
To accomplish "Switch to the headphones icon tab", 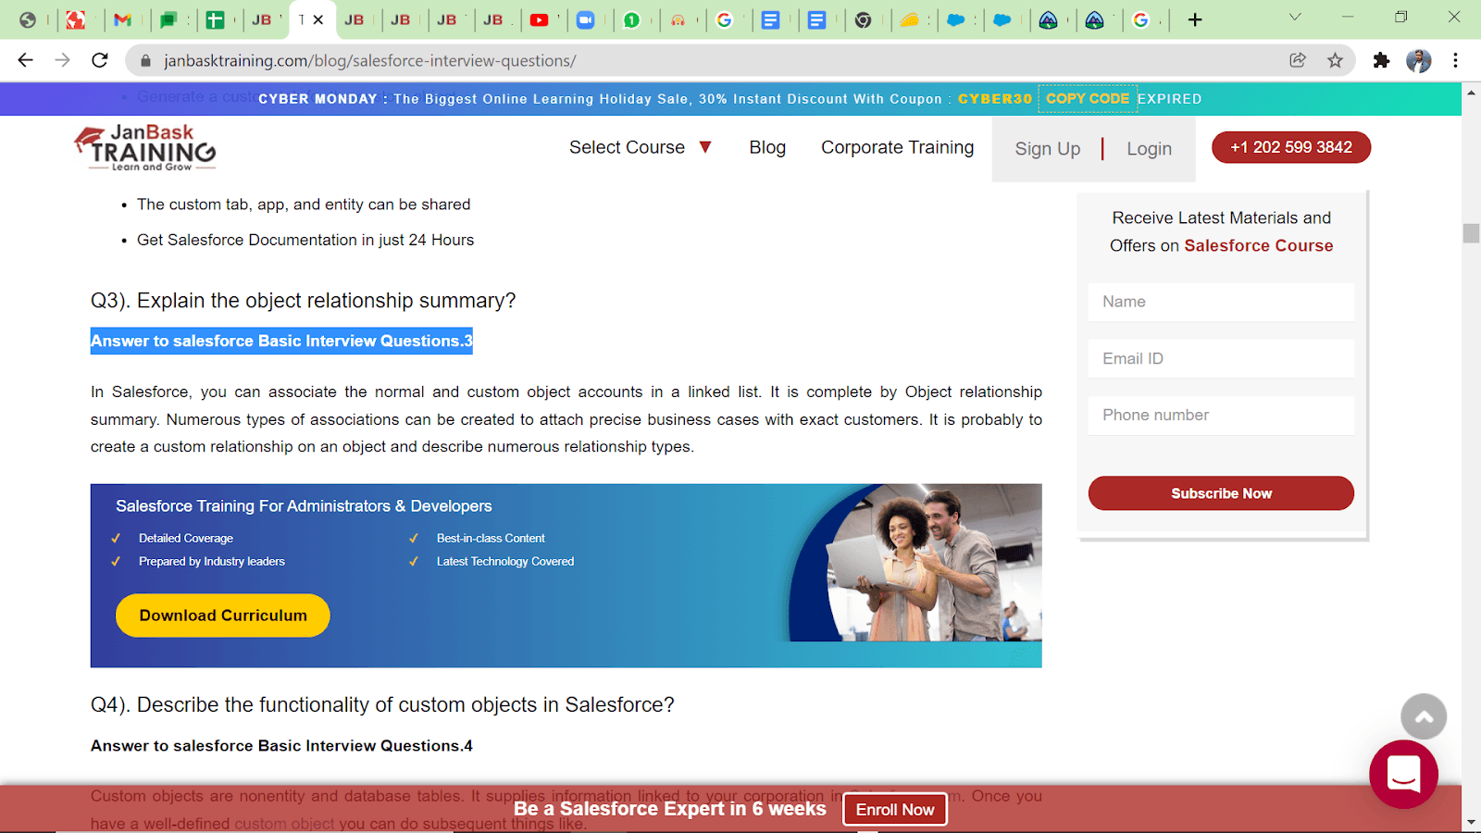I will click(x=678, y=19).
